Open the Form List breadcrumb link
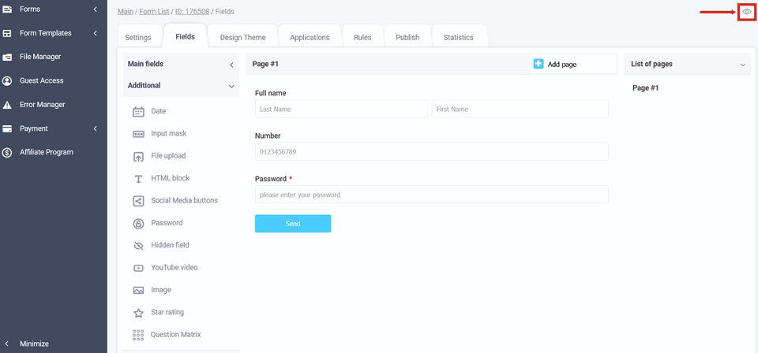The image size is (758, 353). (x=155, y=12)
